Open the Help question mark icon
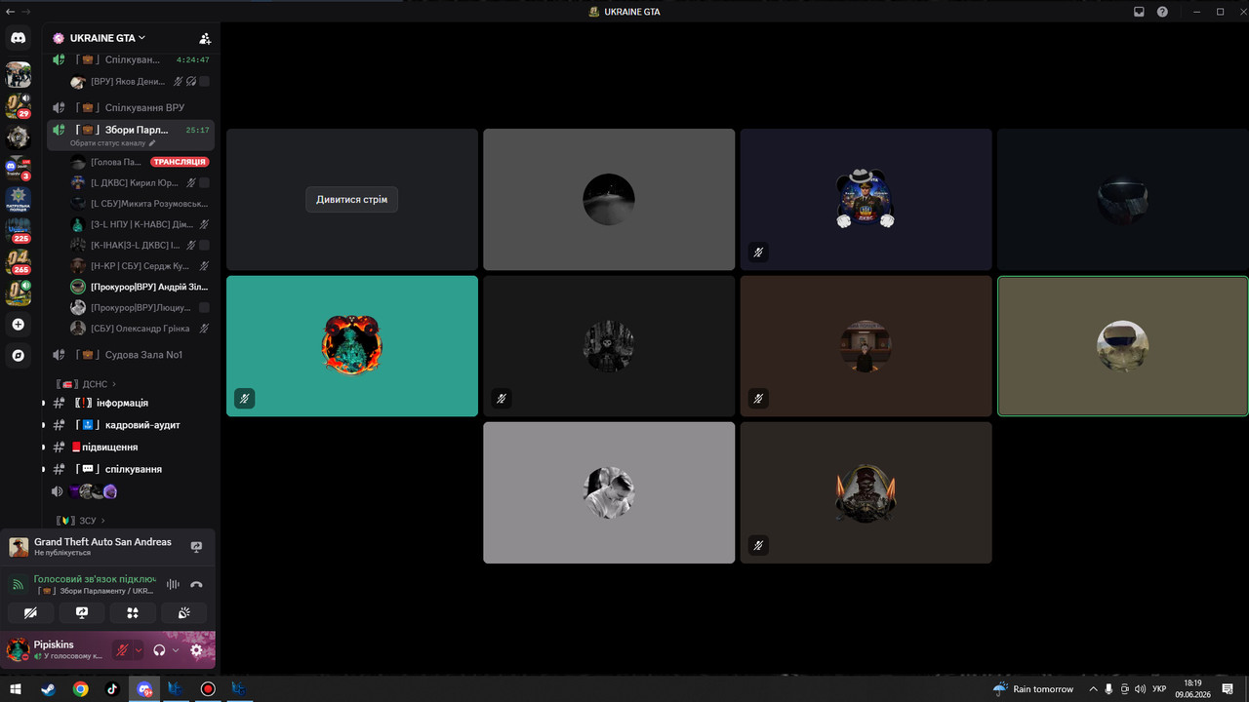This screenshot has width=1249, height=702. pos(1162,12)
